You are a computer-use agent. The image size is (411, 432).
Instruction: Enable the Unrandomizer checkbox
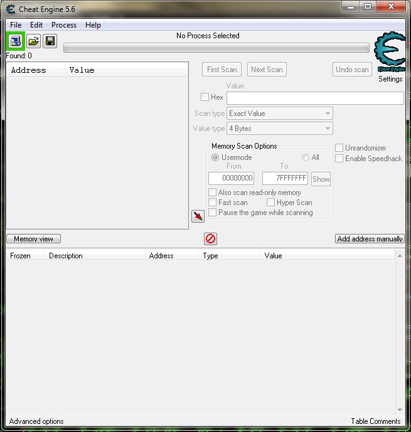click(339, 148)
